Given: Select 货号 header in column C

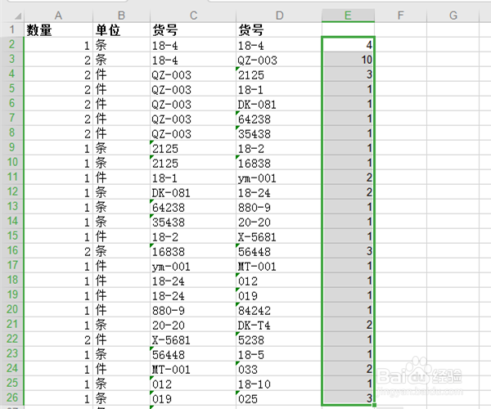Looking at the screenshot, I should pyautogui.click(x=193, y=30).
